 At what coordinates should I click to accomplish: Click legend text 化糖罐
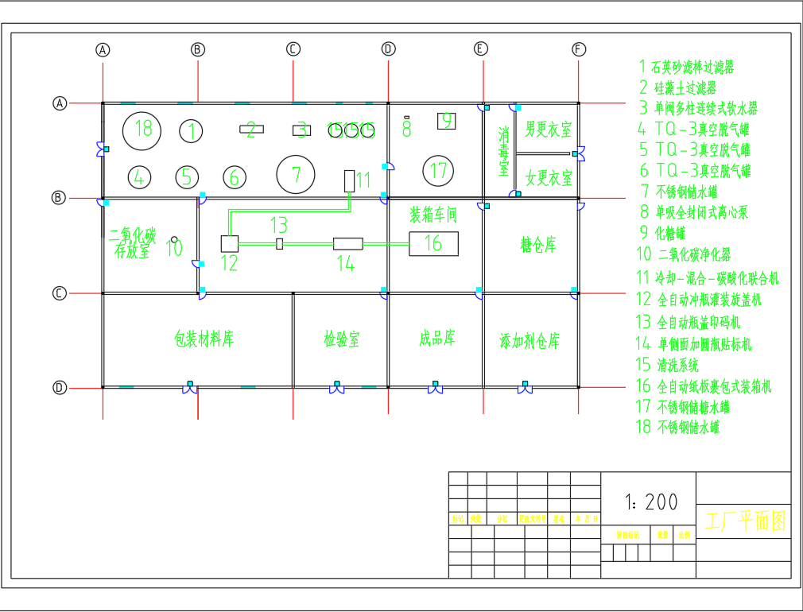pos(670,233)
